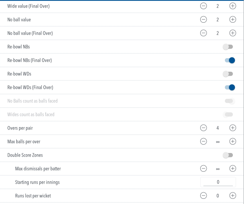Increase Runs lost per wicket
Image resolution: width=244 pixels, height=204 pixels.
tap(232, 196)
